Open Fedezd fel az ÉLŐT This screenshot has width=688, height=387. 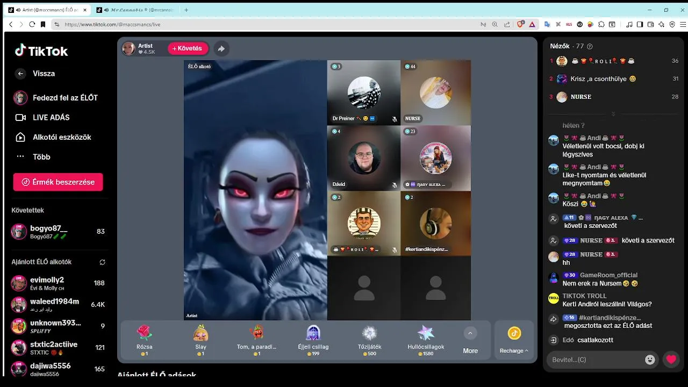coord(56,98)
